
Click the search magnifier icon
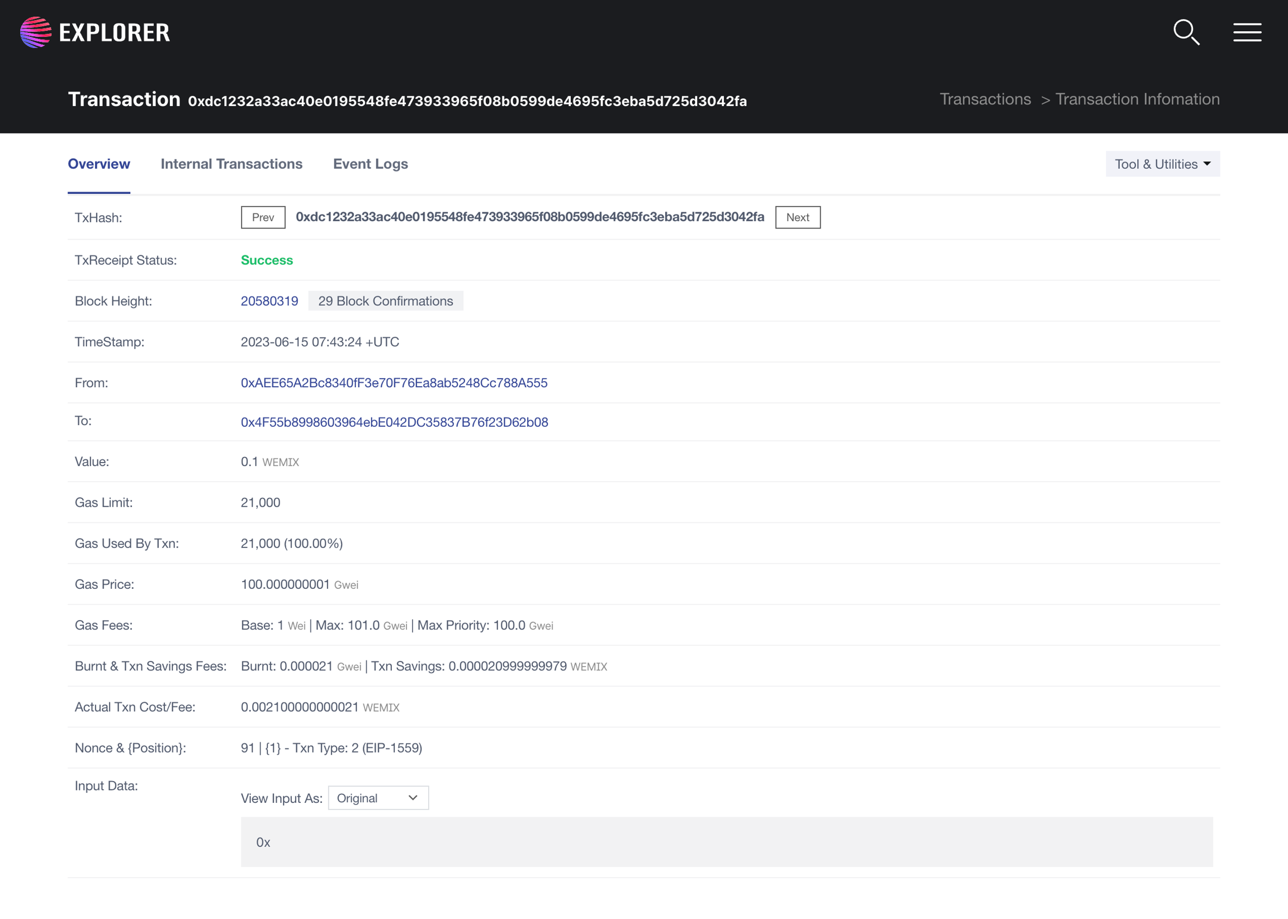pos(1186,32)
